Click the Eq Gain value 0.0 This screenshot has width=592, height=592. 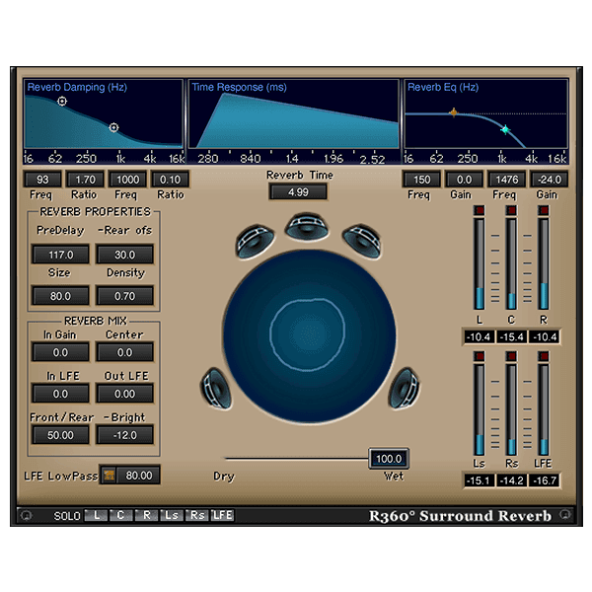click(x=464, y=180)
